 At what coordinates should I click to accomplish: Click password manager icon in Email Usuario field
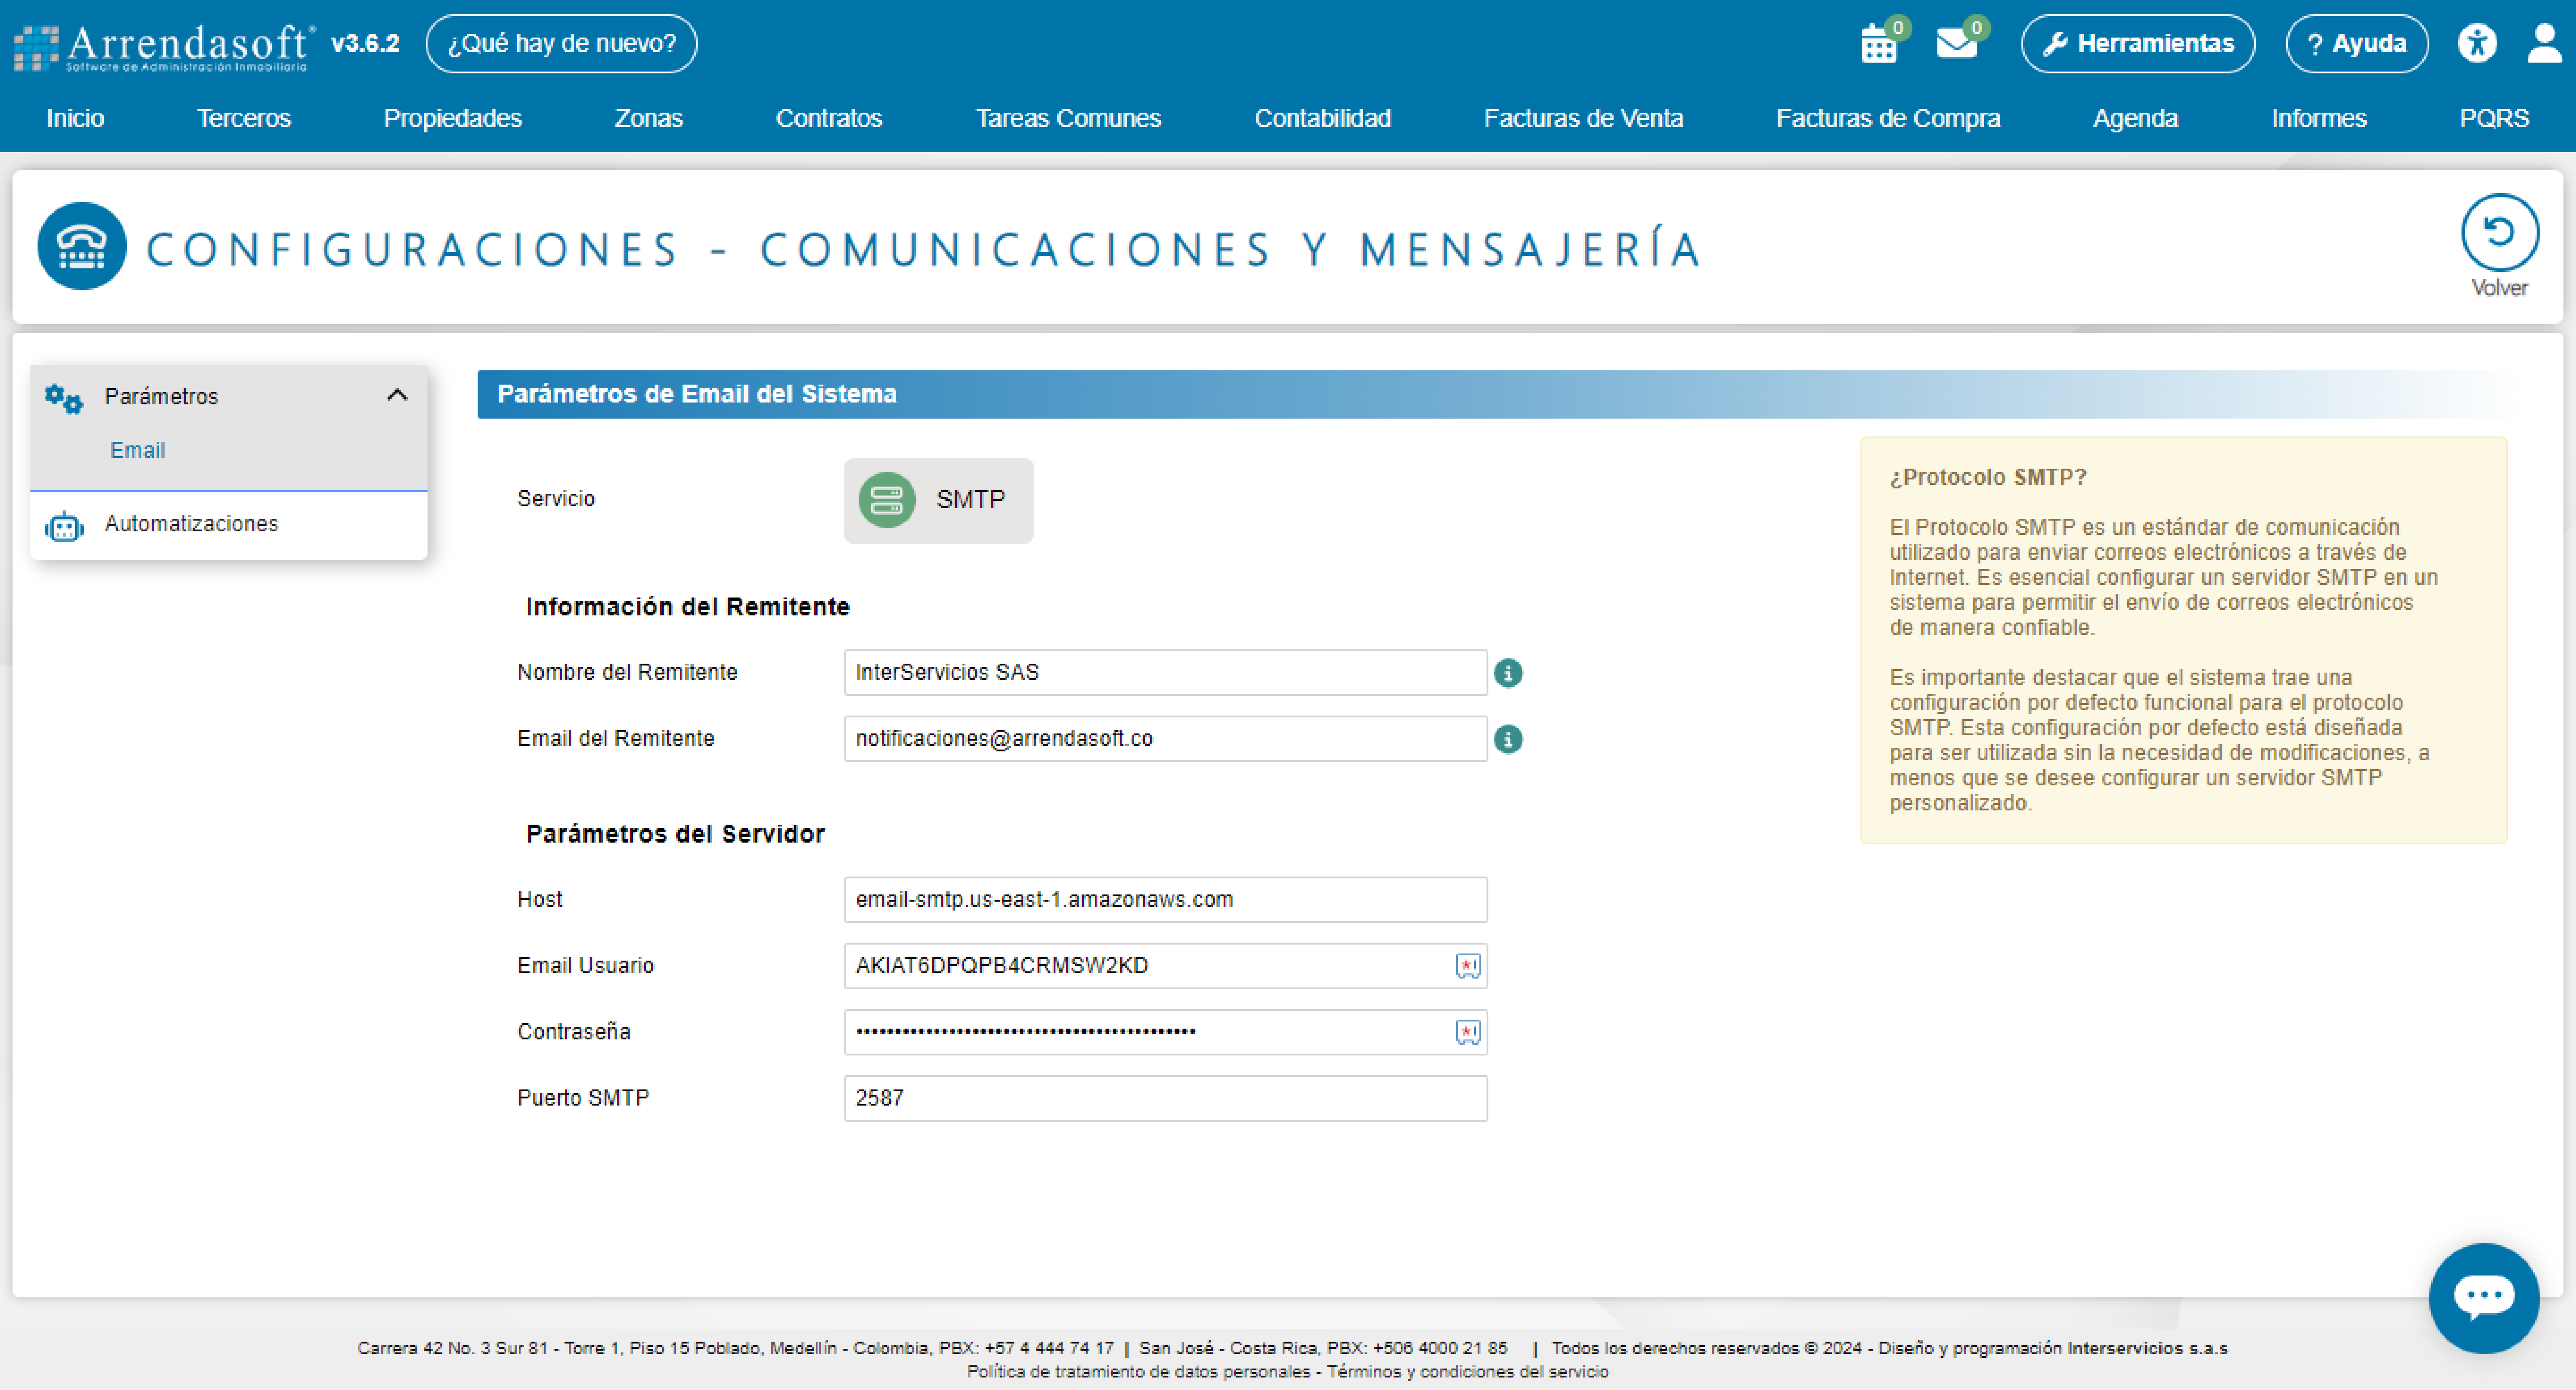1468,966
